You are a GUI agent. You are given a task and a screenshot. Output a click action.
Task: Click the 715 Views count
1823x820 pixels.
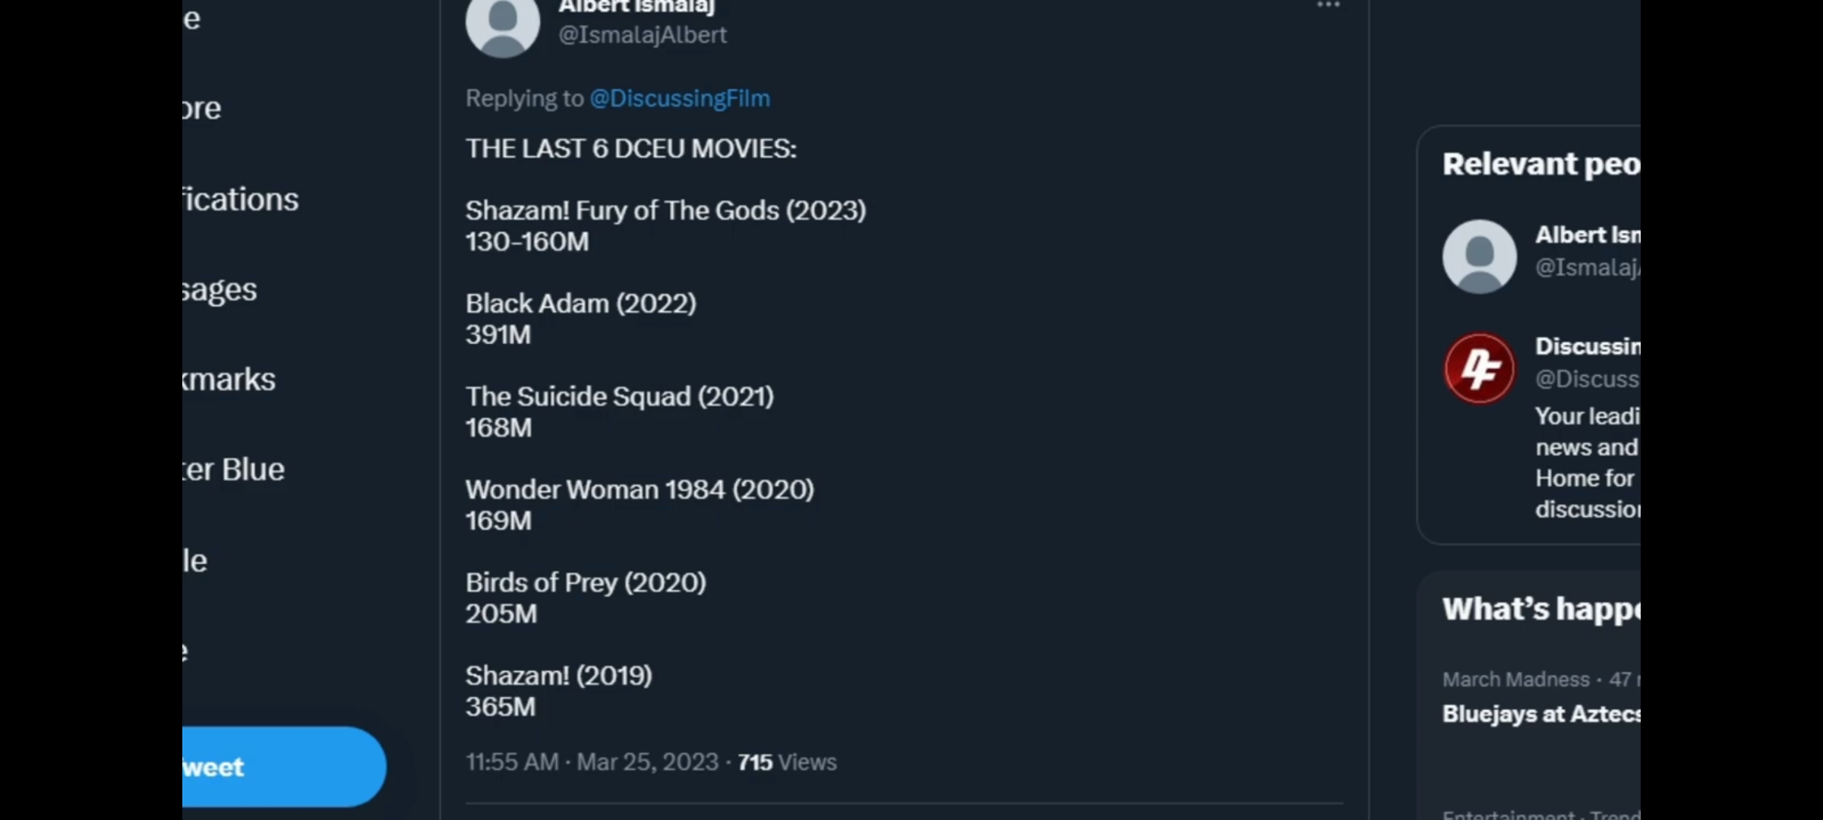pos(787,762)
